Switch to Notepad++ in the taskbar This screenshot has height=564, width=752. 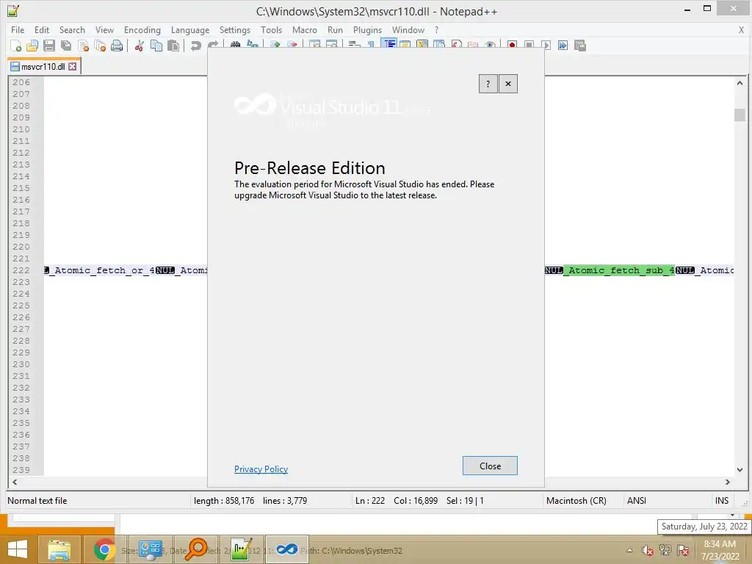click(242, 549)
